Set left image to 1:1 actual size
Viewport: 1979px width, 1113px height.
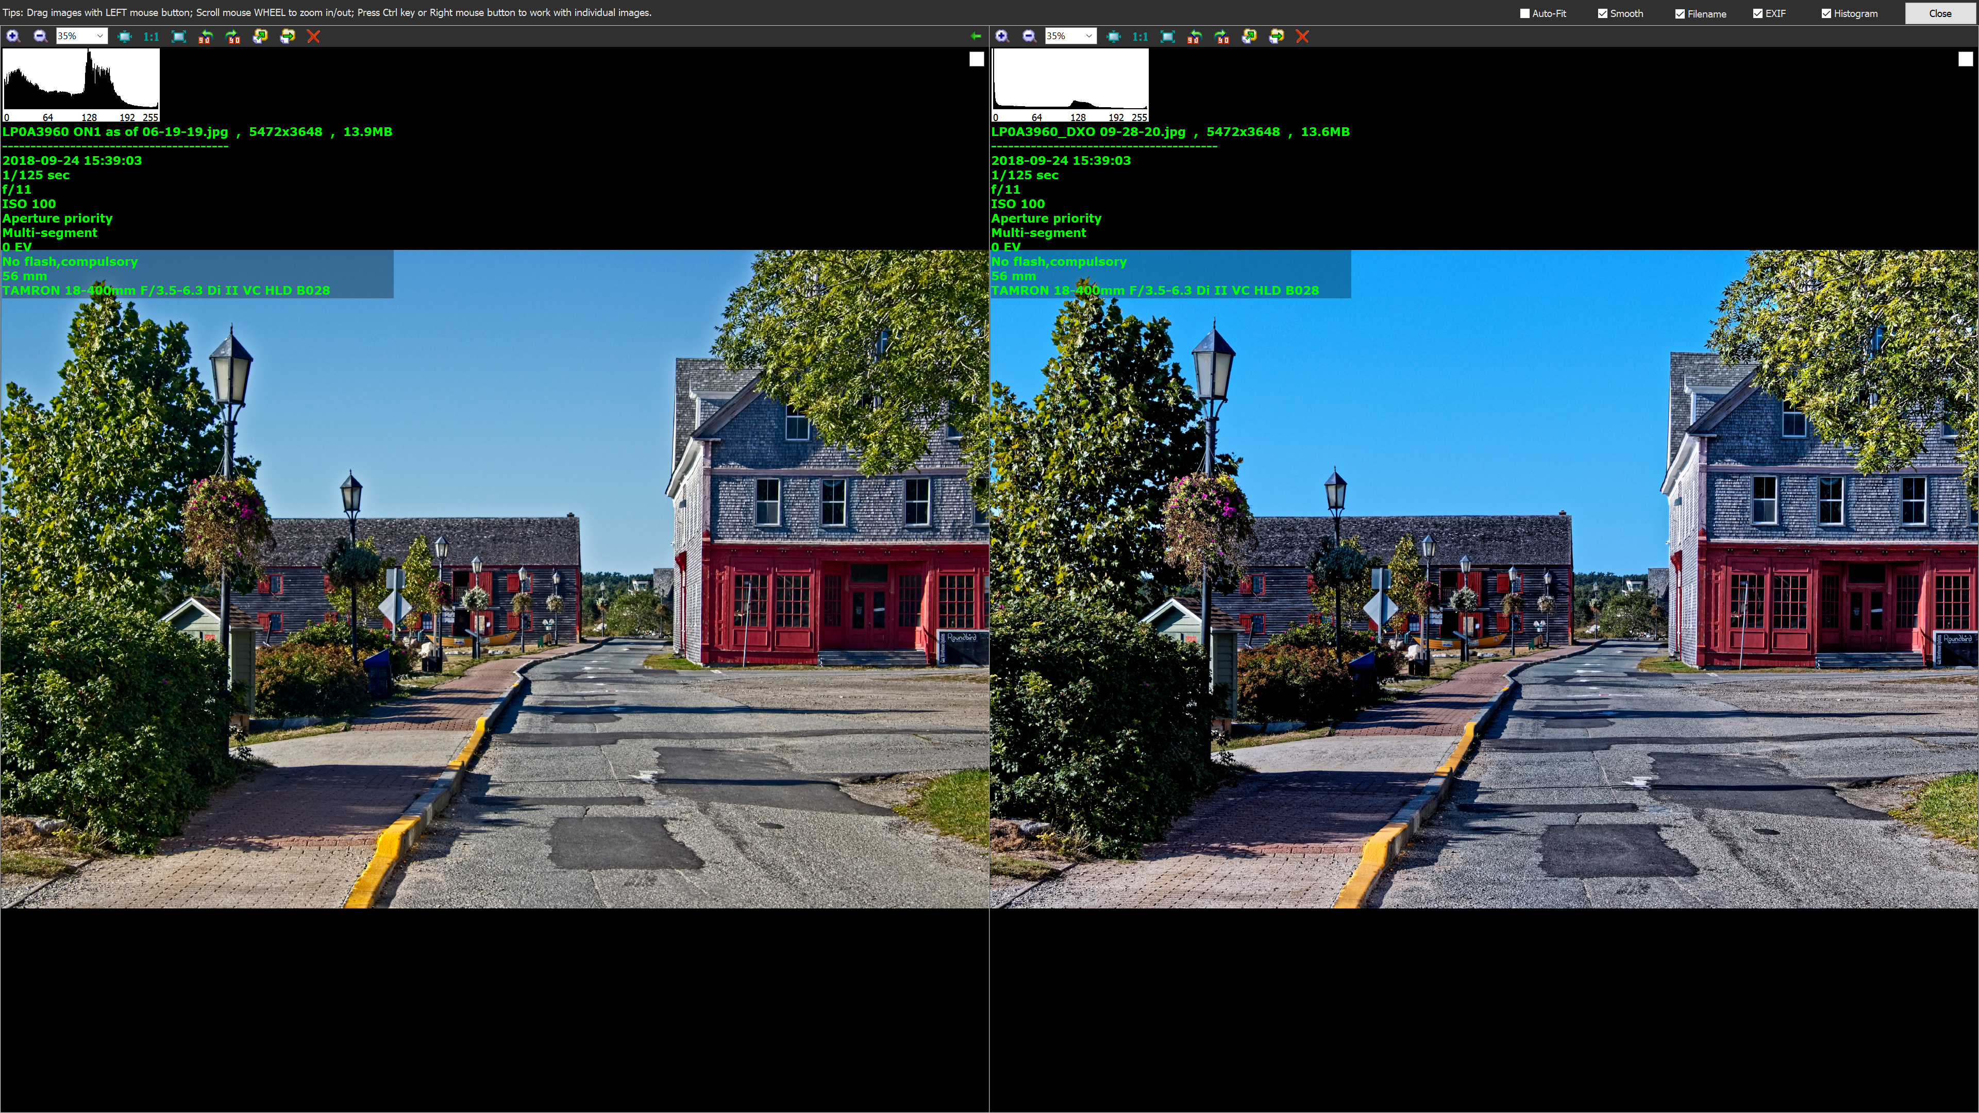(152, 36)
